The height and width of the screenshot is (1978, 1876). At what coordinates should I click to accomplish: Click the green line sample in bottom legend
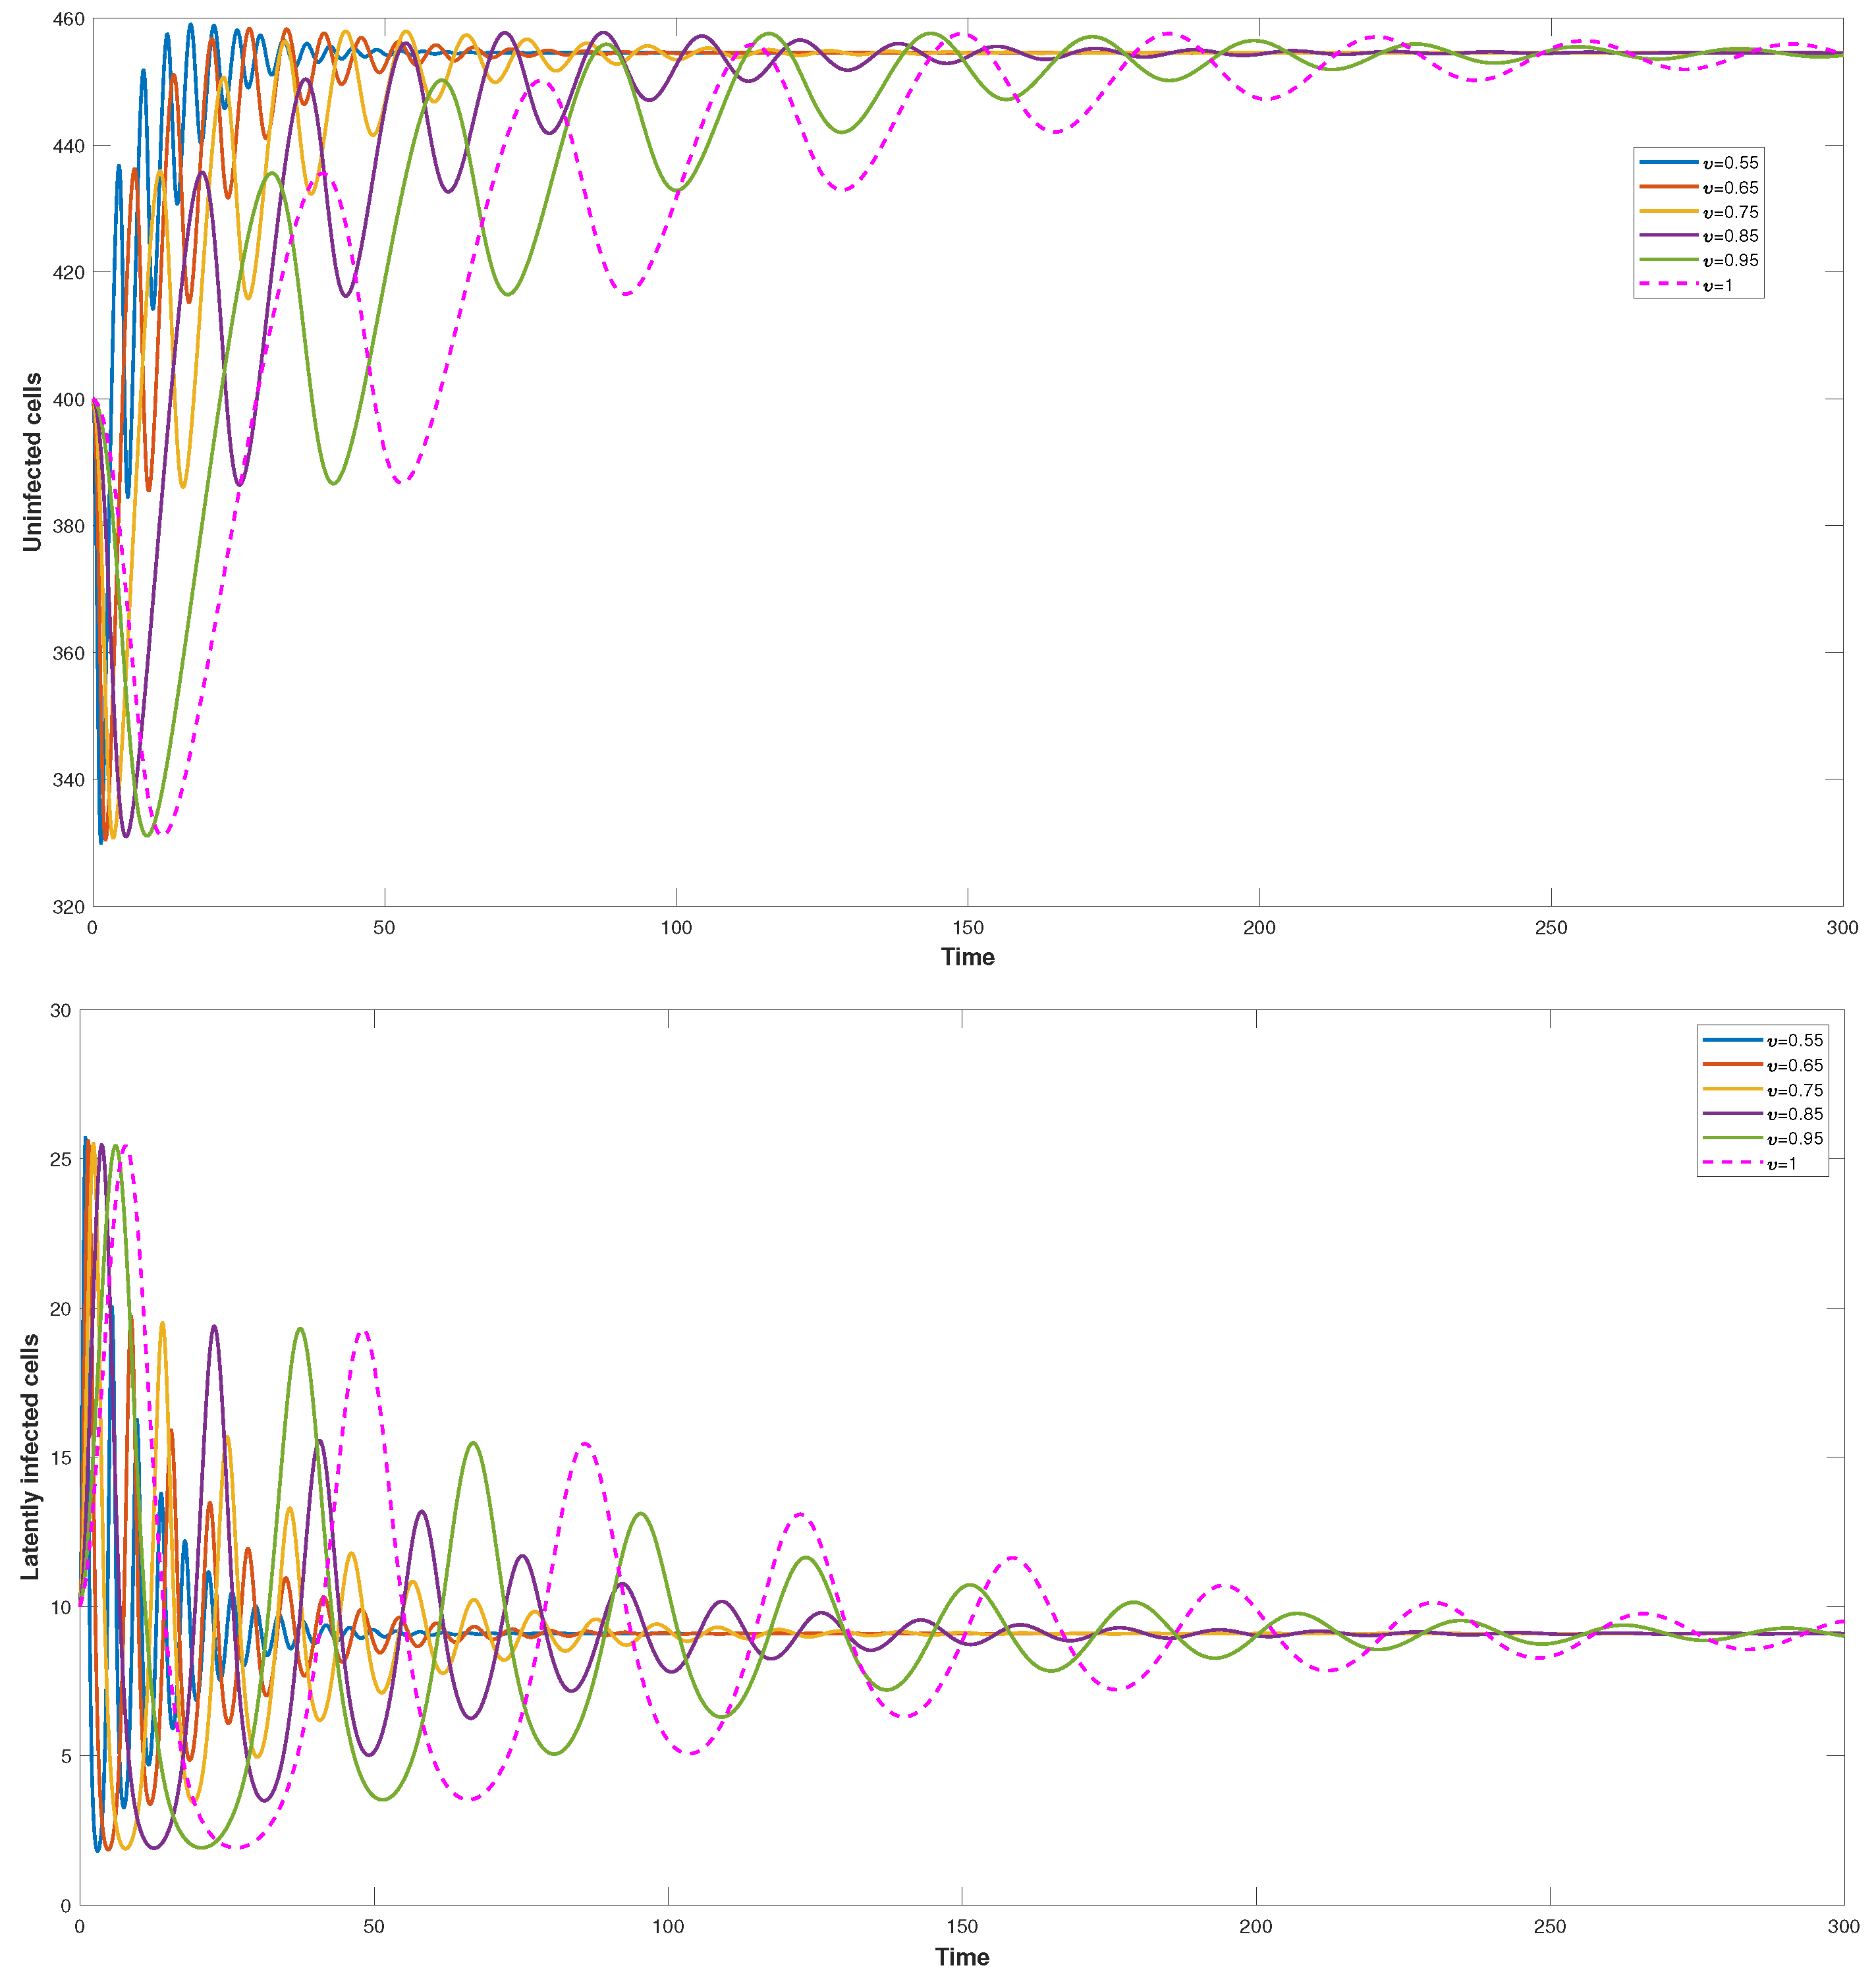pyautogui.click(x=1732, y=1139)
